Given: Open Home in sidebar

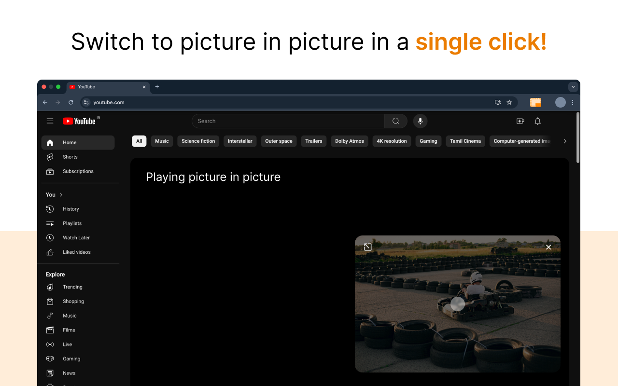Looking at the screenshot, I should (x=78, y=142).
